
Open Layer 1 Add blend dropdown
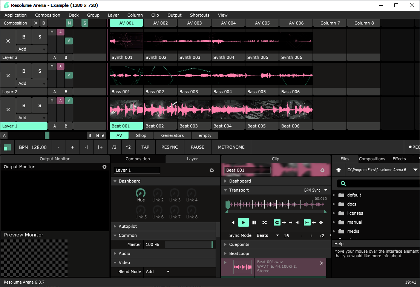[32, 118]
